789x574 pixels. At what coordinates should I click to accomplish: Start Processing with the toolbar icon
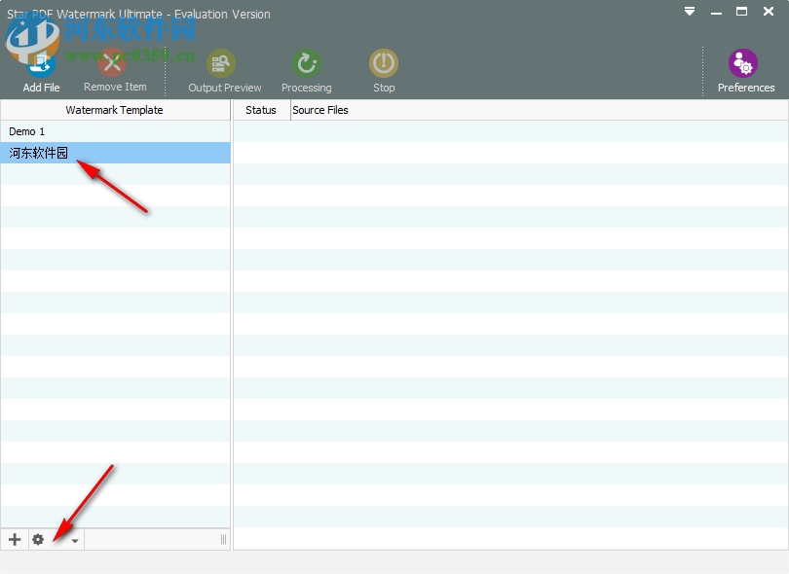[307, 63]
